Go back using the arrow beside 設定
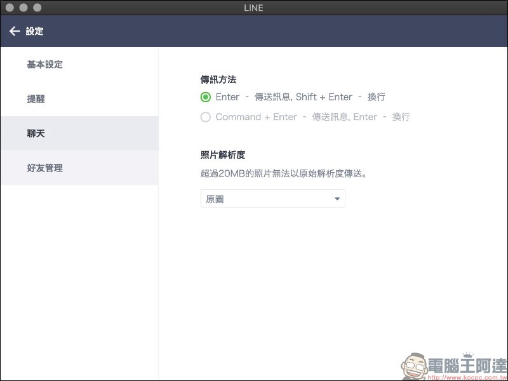The height and width of the screenshot is (381, 508). tap(15, 31)
